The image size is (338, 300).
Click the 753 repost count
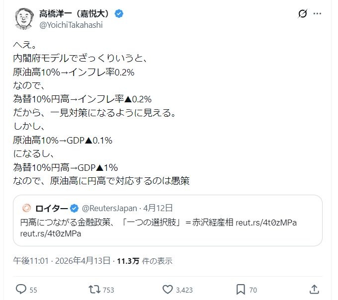pos(108,290)
